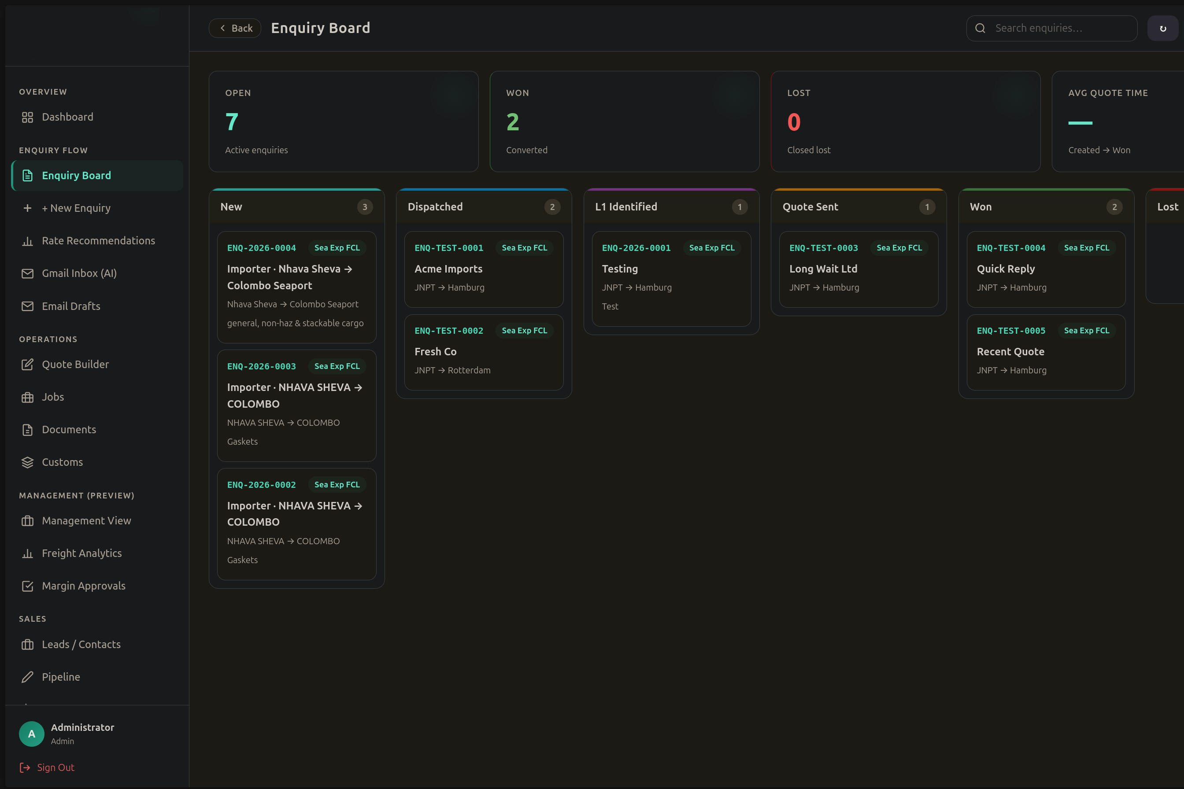Click the Quote Builder edit icon
Viewport: 1184px width, 789px height.
pyautogui.click(x=27, y=364)
